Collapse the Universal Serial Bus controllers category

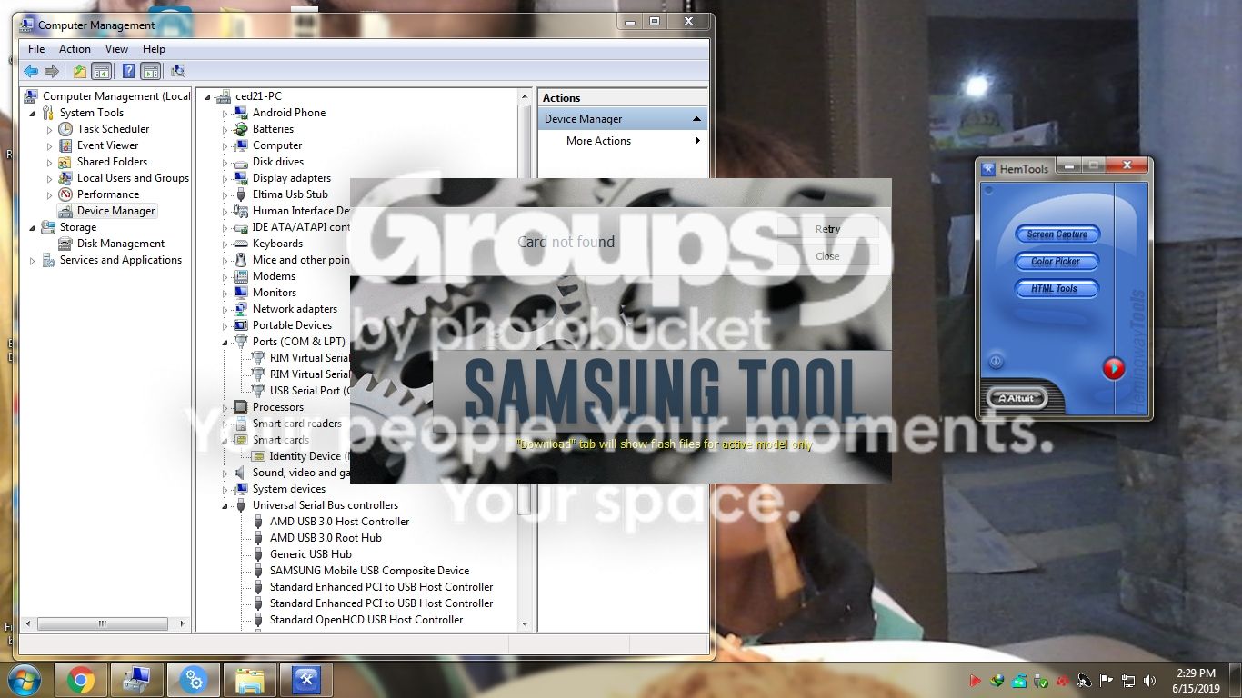tap(225, 505)
